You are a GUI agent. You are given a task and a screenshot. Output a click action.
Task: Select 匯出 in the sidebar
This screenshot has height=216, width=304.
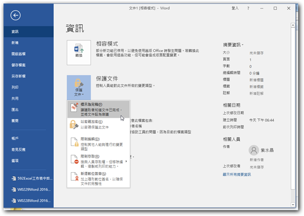(29, 110)
